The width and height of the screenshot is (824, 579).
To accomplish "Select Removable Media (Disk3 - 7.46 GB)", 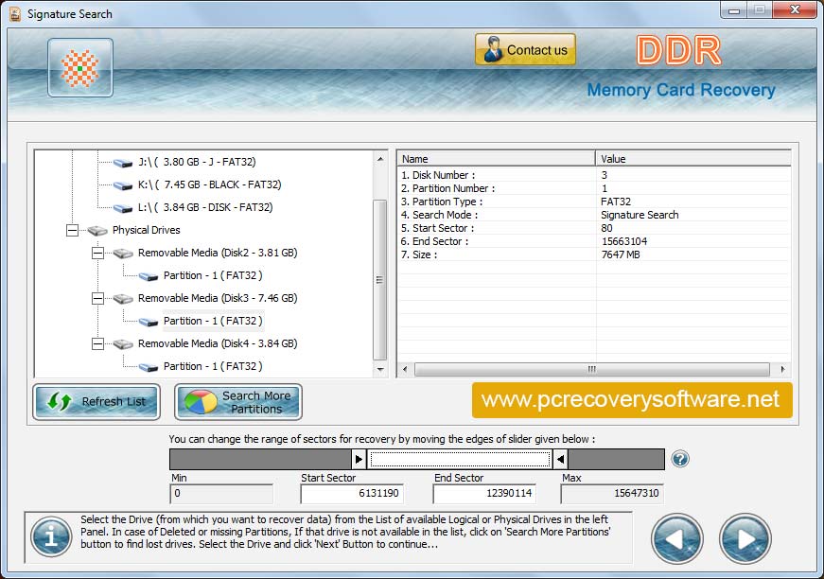I will click(x=218, y=298).
